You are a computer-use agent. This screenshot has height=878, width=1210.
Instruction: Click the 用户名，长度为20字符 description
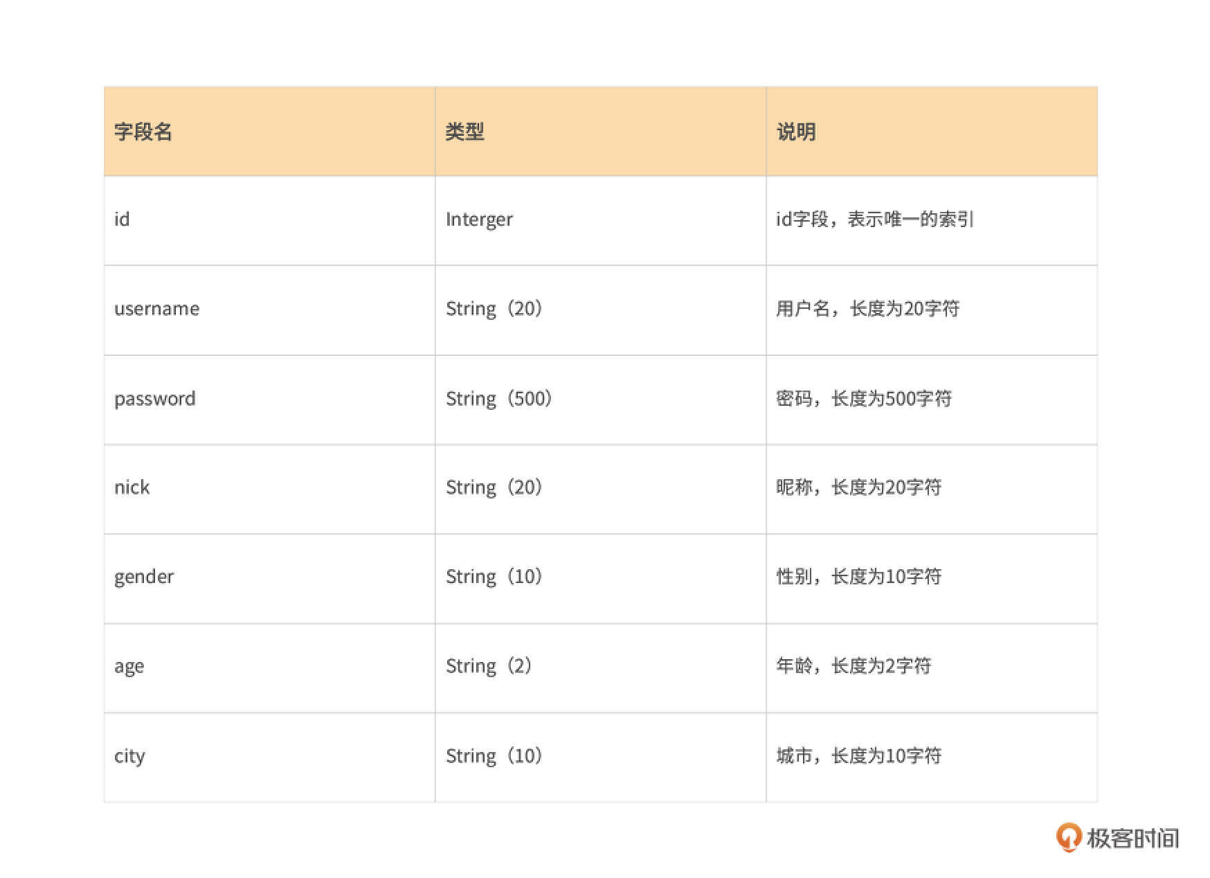[867, 309]
